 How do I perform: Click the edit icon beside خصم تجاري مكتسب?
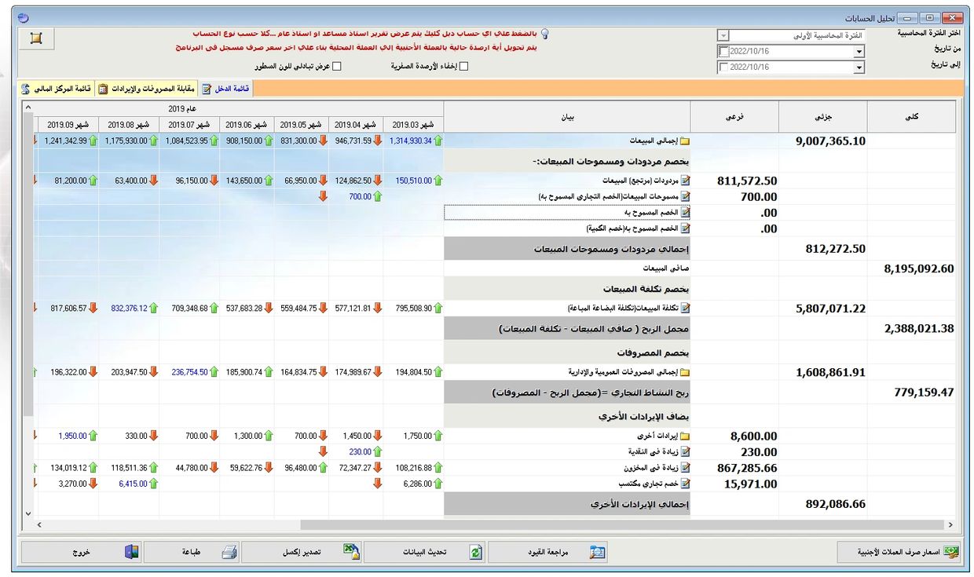[x=684, y=484]
